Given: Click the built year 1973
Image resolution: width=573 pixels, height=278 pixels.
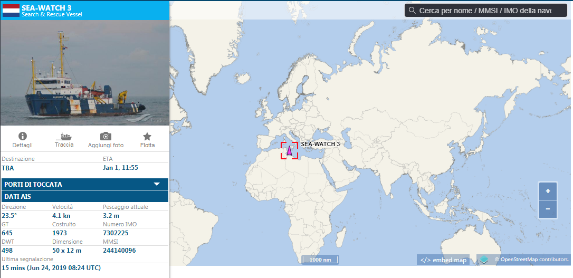Looking at the screenshot, I should pyautogui.click(x=60, y=233).
